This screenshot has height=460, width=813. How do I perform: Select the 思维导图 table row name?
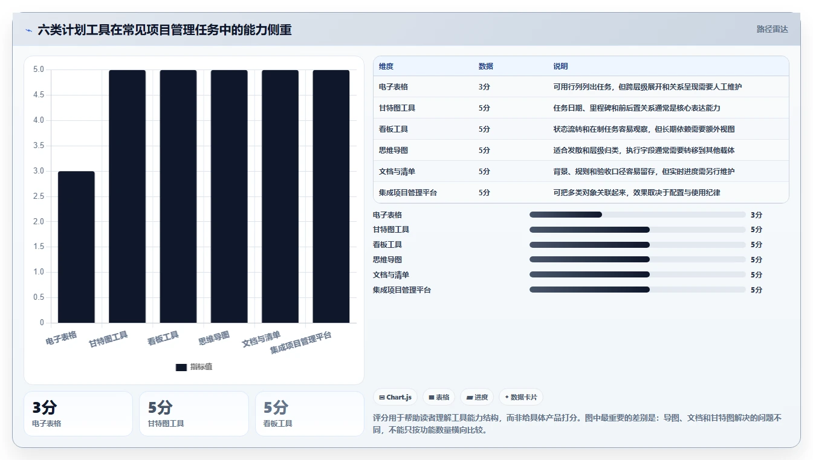[x=394, y=151]
